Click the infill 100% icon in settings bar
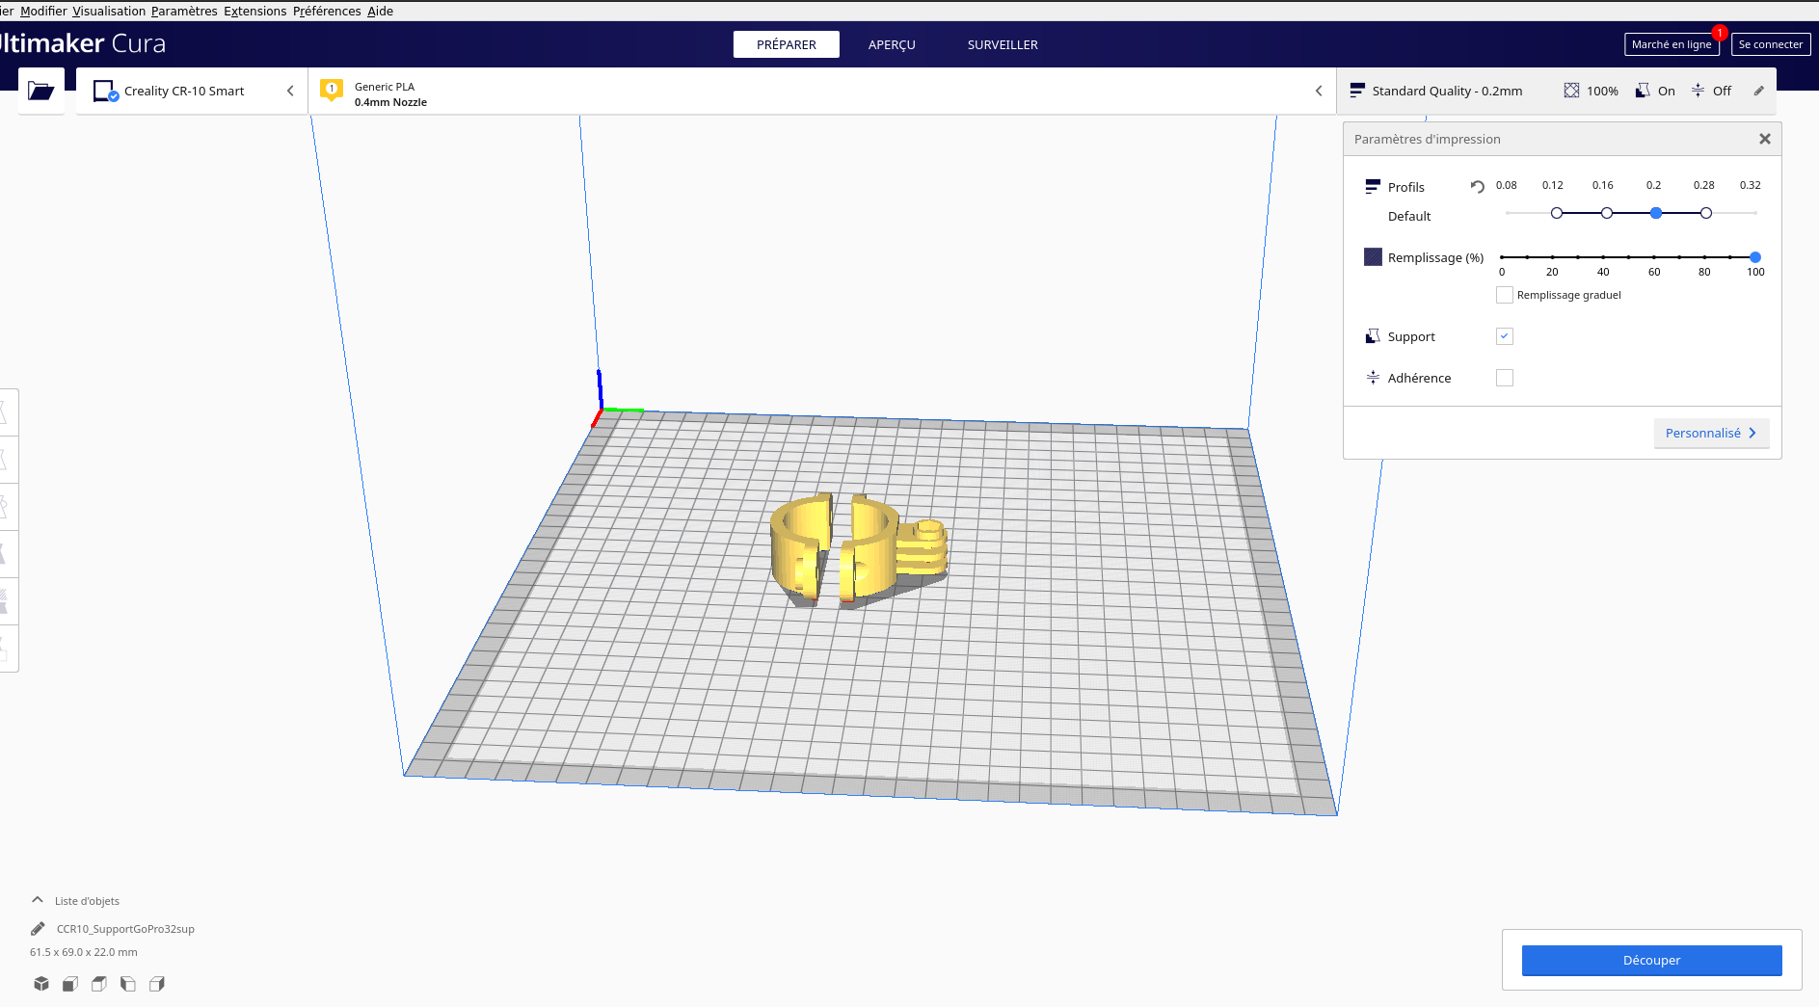The image size is (1819, 1007). coord(1571,91)
